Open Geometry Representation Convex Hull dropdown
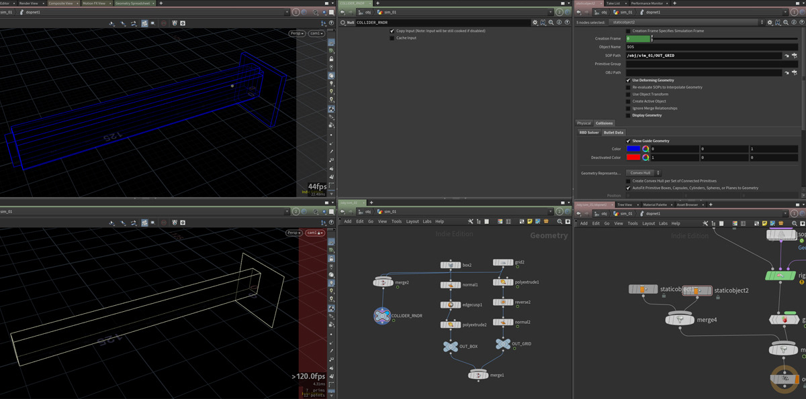The height and width of the screenshot is (399, 806). (x=644, y=173)
